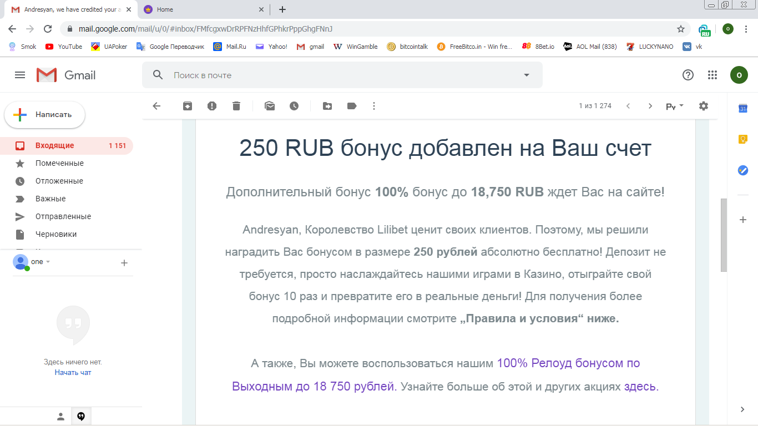The image size is (758, 426).
Task: Switch to the Home browser tab
Action: tap(204, 9)
